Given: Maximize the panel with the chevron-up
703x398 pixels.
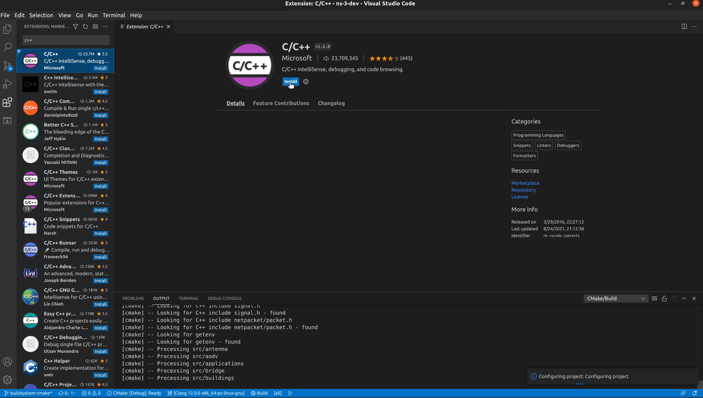Looking at the screenshot, I should coord(684,298).
